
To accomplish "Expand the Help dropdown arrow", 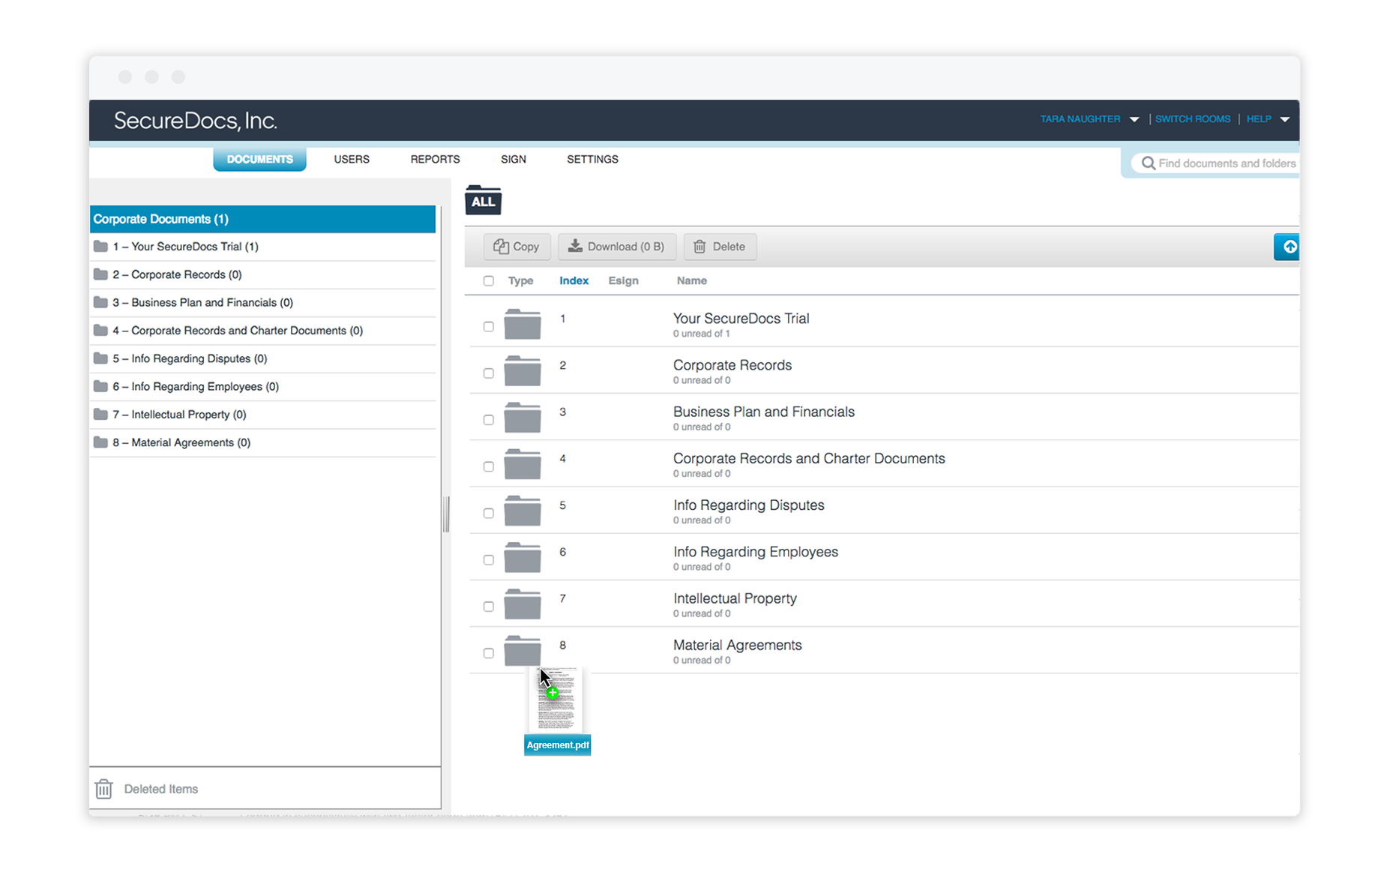I will 1284,119.
